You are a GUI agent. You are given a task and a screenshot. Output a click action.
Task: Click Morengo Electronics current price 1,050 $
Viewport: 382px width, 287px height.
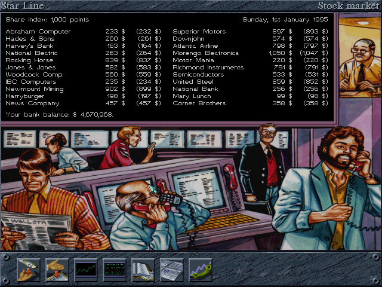(x=281, y=53)
